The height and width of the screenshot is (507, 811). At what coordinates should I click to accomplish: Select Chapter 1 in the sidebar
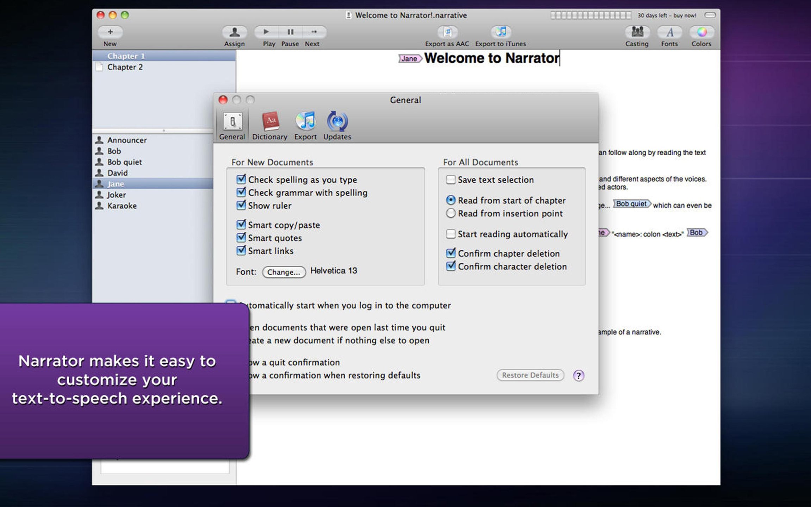pyautogui.click(x=164, y=56)
